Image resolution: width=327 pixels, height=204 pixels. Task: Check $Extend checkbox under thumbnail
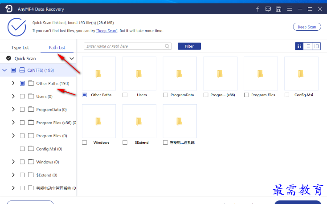125,143
